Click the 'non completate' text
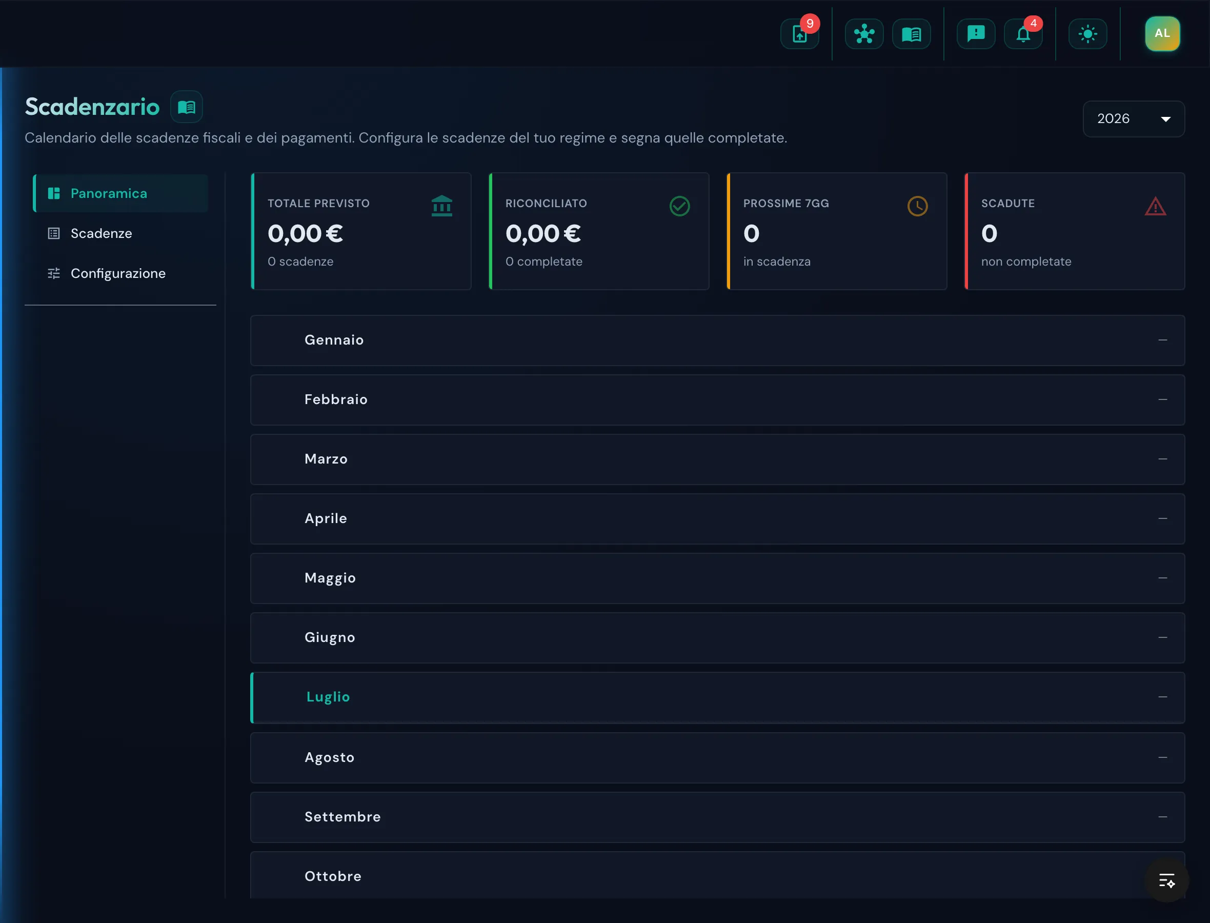The width and height of the screenshot is (1210, 923). 1026,262
